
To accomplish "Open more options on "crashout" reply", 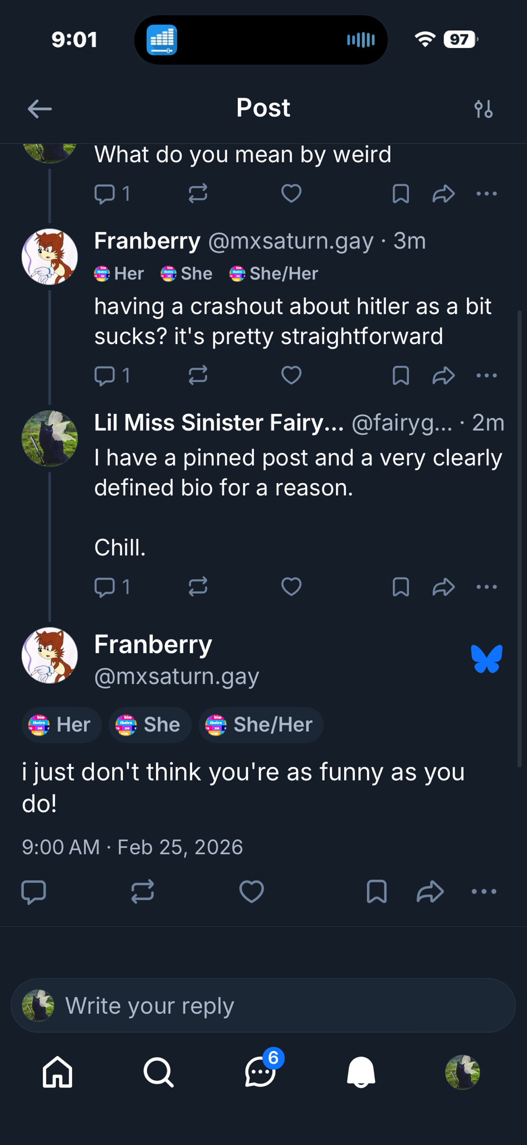I will (x=486, y=376).
